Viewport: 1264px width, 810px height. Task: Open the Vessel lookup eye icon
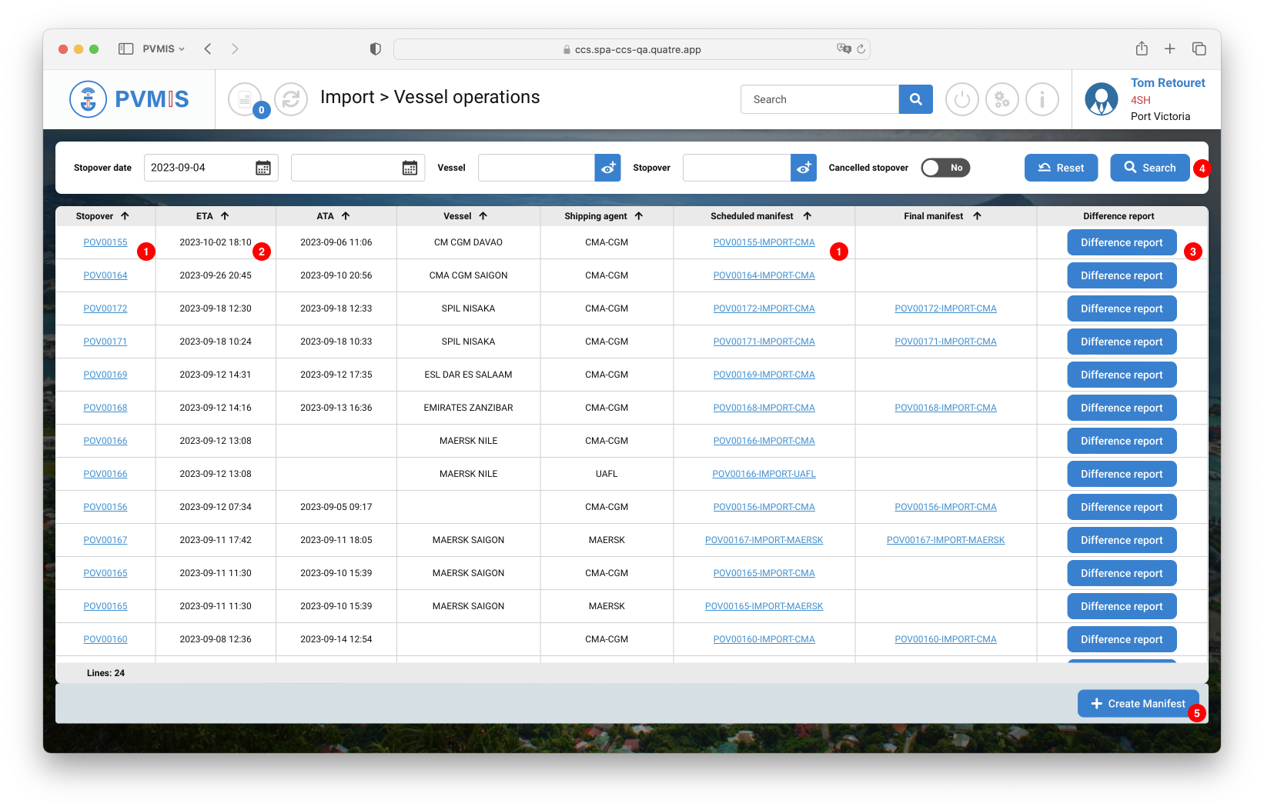click(x=607, y=168)
